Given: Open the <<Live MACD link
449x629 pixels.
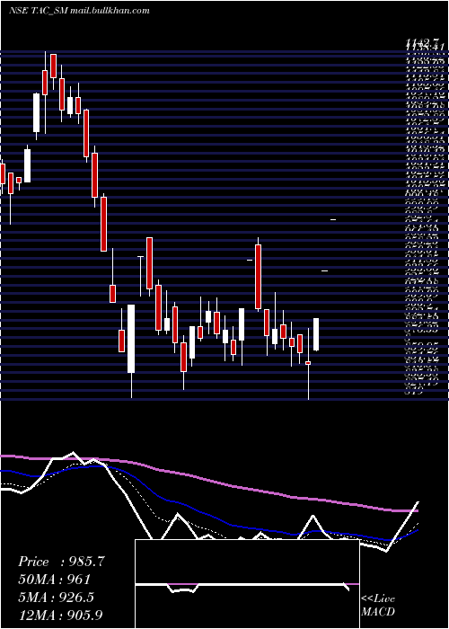Looking at the screenshot, I should click(378, 606).
